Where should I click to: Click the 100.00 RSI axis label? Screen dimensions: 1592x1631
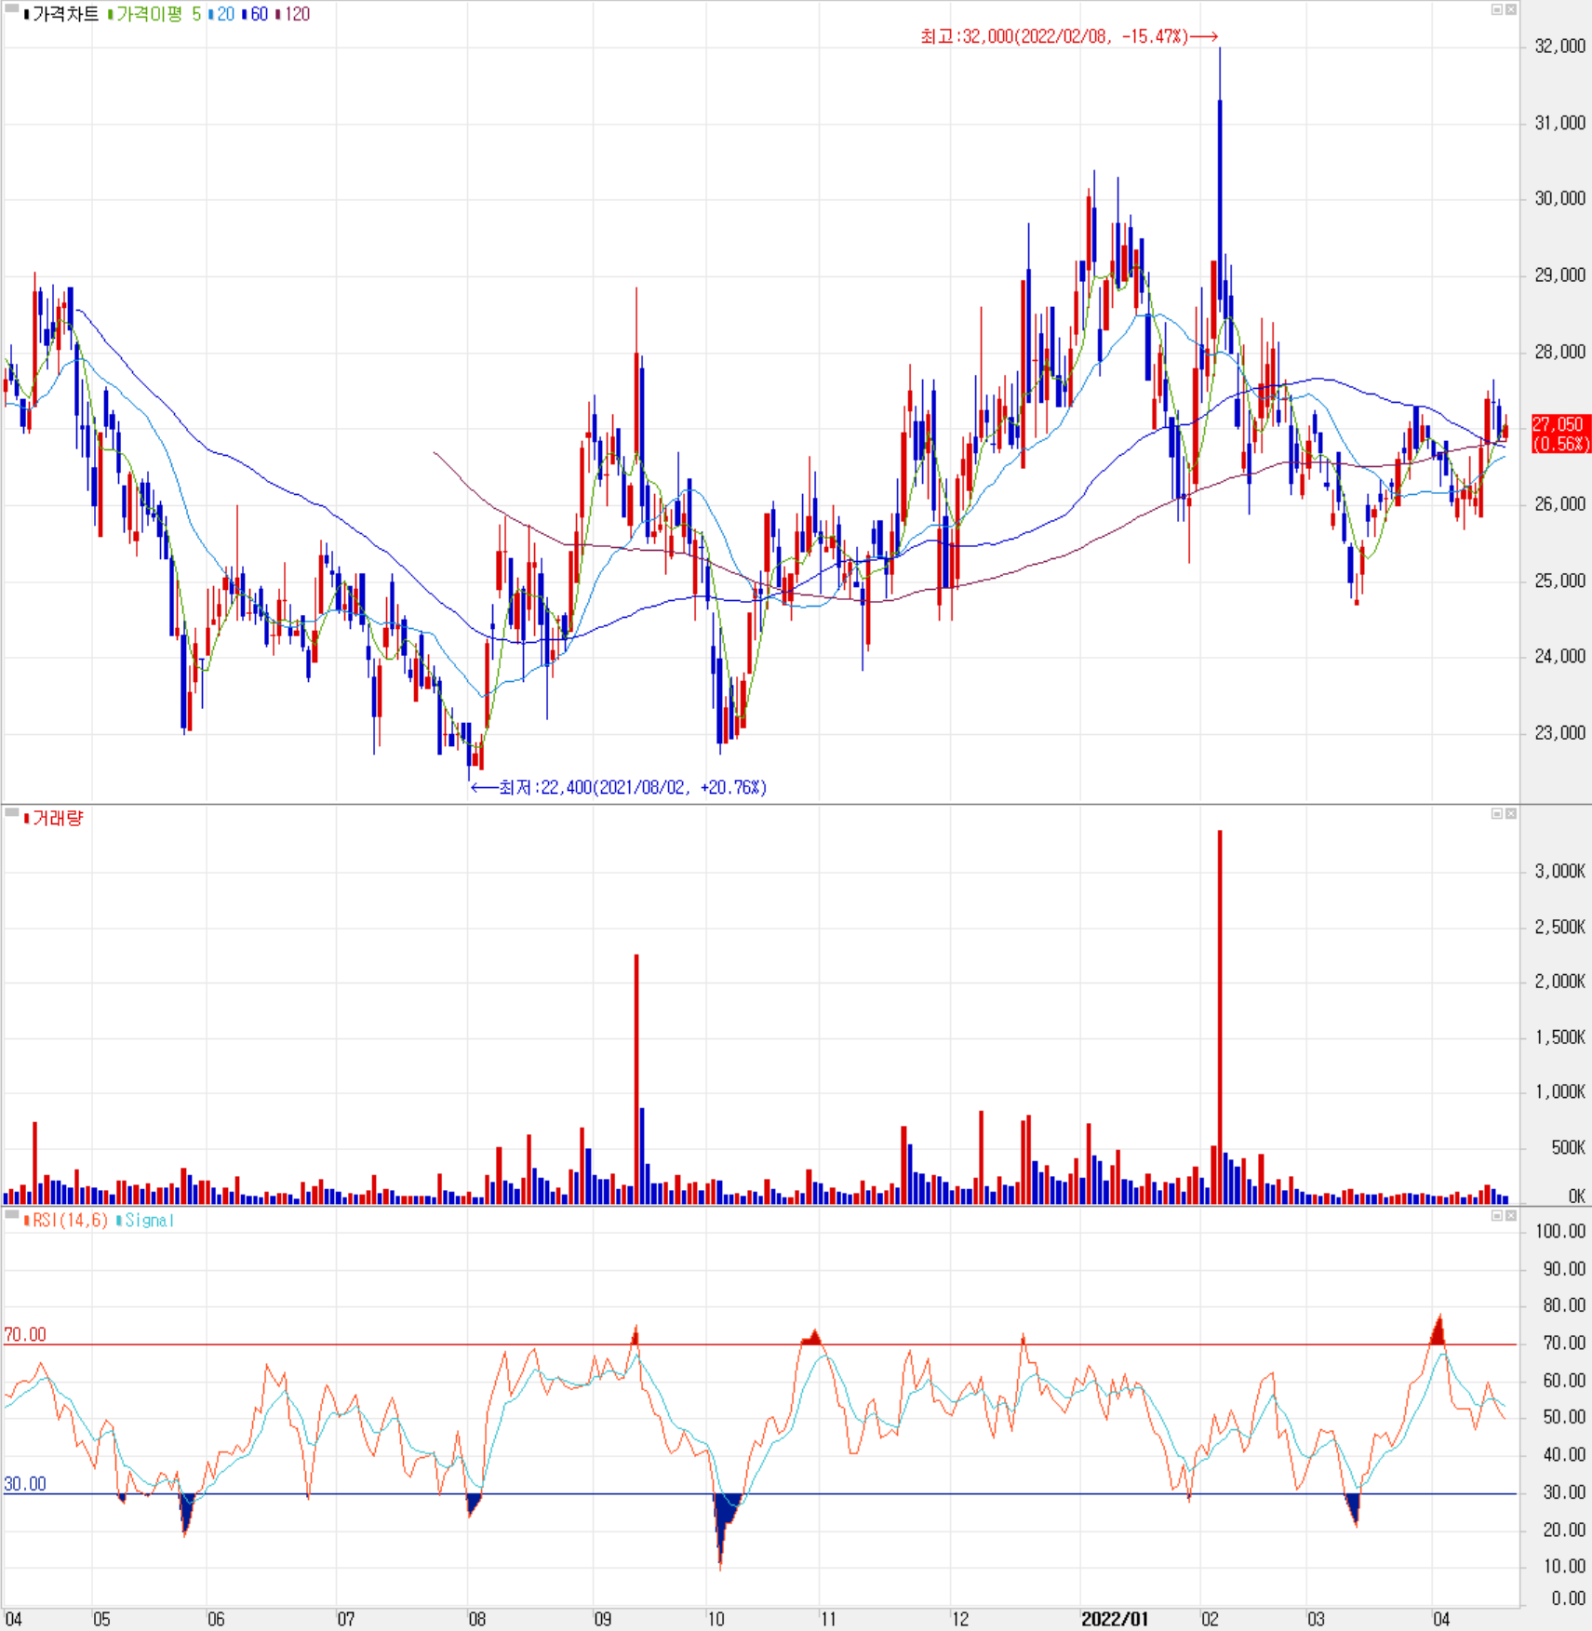1560,1231
